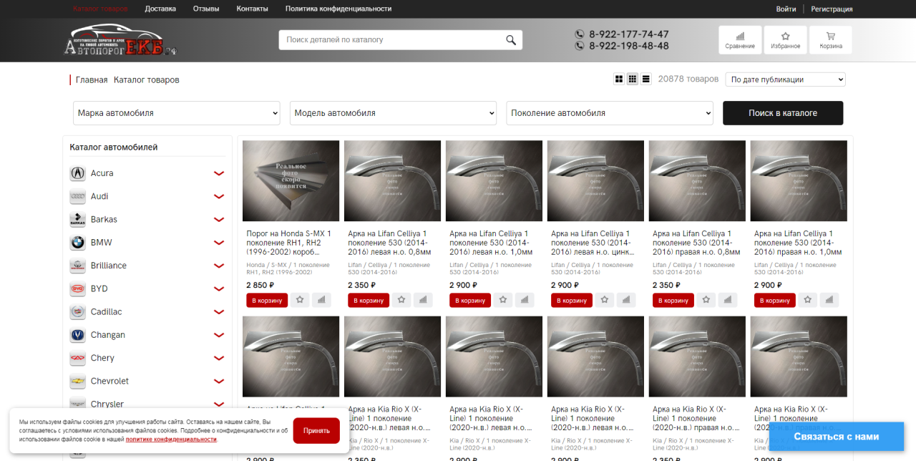Accept cookies with the Принять button

tap(316, 431)
